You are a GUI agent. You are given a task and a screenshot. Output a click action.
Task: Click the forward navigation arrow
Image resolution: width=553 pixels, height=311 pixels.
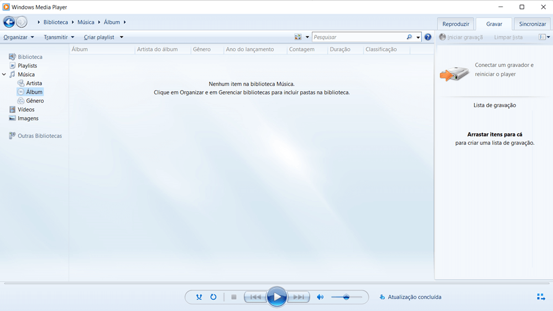(22, 22)
